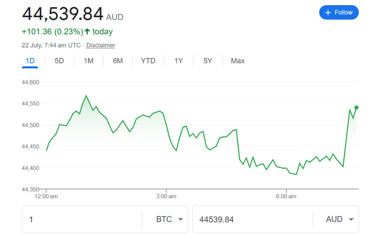
Task: Switch to the 5D chart range
Action: [x=59, y=61]
